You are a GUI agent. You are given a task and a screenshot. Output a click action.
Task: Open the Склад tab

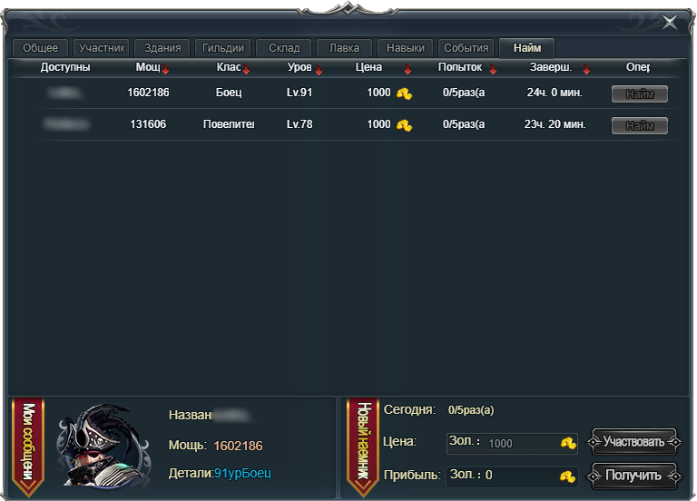click(283, 48)
